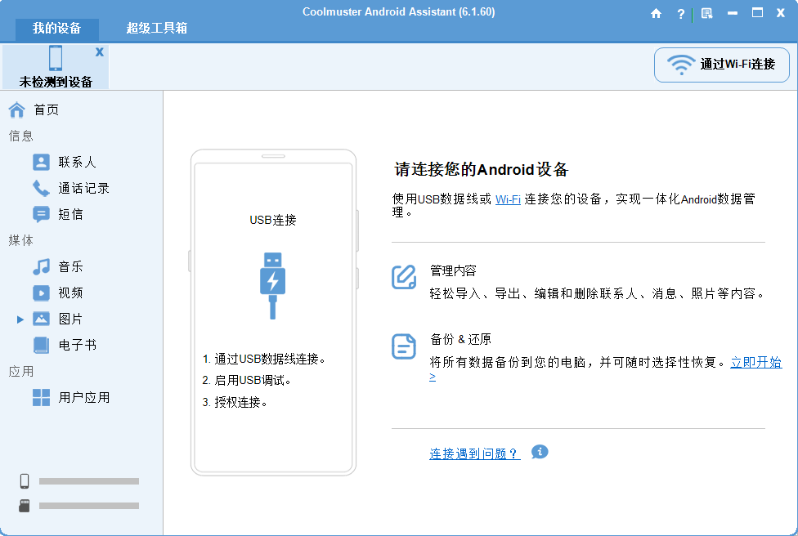
Task: Click the house icon next to 首页
Action: click(x=17, y=109)
